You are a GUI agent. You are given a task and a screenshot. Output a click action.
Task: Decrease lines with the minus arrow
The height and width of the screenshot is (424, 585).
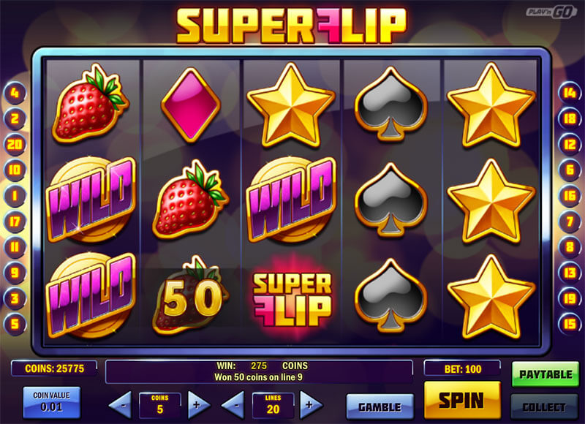click(x=233, y=405)
